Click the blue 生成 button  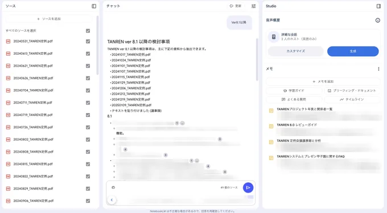click(353, 51)
